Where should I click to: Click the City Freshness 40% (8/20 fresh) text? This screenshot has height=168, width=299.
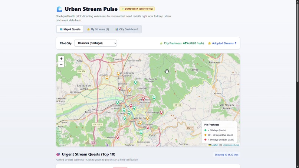(x=184, y=43)
